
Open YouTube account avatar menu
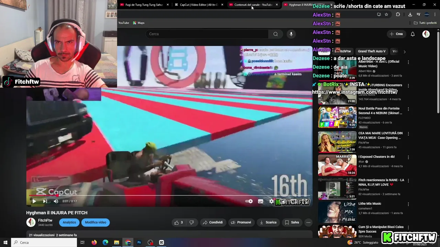coord(426,34)
